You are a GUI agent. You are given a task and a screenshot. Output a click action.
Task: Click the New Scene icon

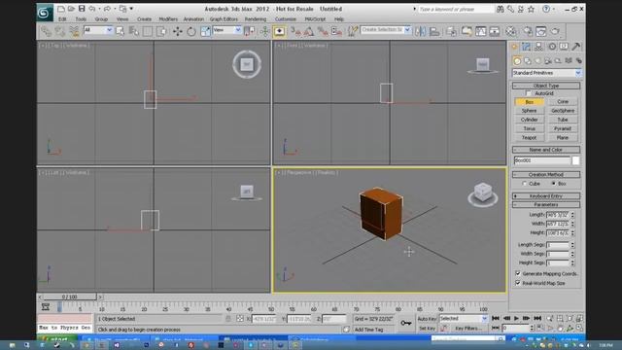(x=60, y=9)
